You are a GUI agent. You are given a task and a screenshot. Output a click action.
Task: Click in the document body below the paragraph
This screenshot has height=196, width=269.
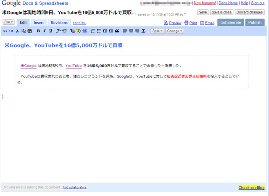[x=134, y=134]
